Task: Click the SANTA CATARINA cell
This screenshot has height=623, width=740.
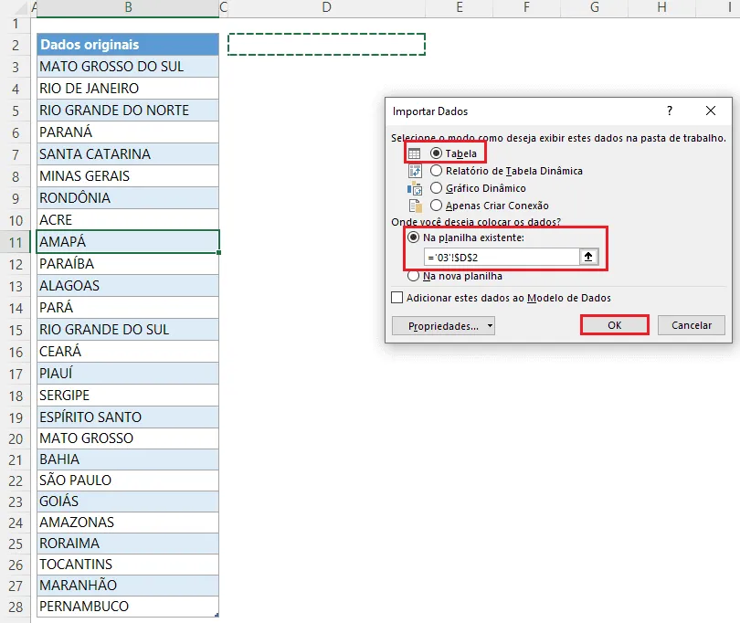Action: point(127,153)
